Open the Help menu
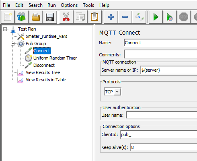Screen dimensions: 197x161 pyautogui.click(x=104, y=5)
